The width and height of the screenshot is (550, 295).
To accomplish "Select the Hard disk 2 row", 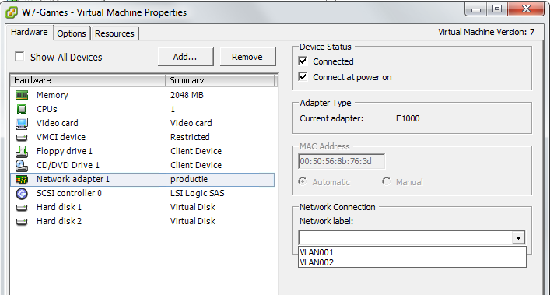I will click(142, 221).
